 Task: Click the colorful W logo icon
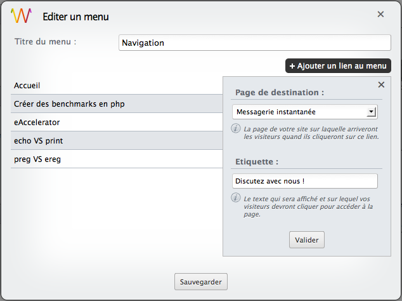tap(22, 16)
